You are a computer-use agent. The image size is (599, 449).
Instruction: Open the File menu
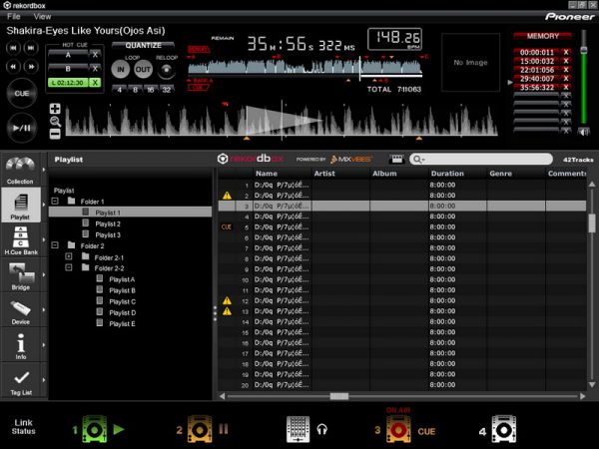pos(14,16)
